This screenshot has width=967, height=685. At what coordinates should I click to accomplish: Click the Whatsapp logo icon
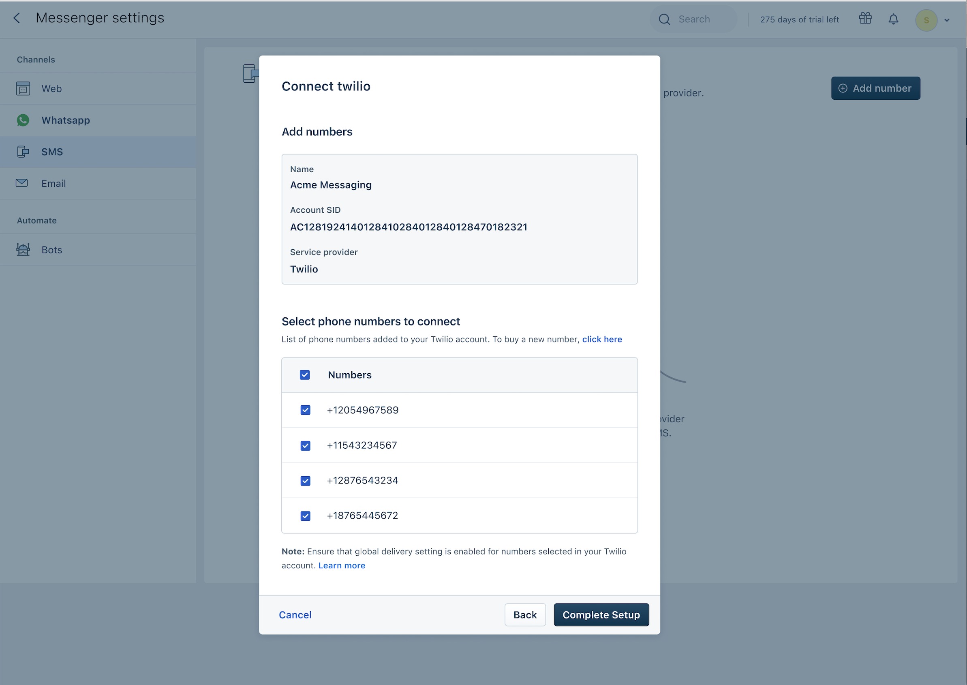[x=23, y=120]
